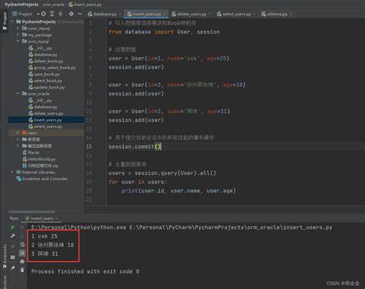Click the down arrow icon in Run console
This screenshot has width=365, height=289.
click(22, 236)
